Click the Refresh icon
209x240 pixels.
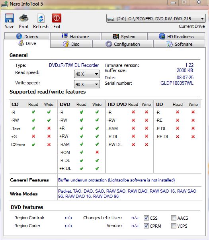click(x=41, y=18)
